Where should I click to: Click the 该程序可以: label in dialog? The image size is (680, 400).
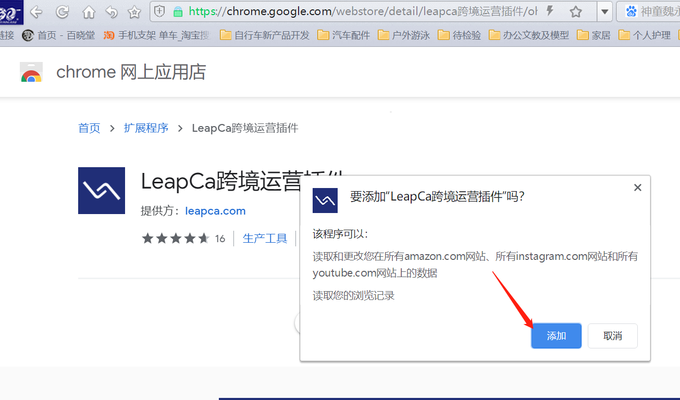point(340,234)
